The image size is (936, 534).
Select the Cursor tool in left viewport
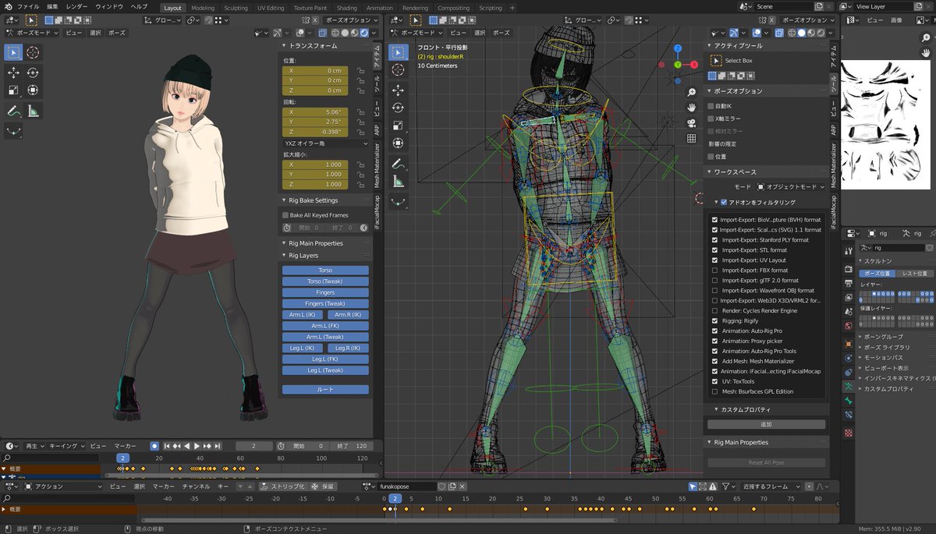[x=33, y=52]
